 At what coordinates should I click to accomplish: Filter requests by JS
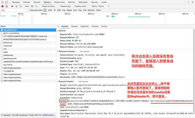[54, 10]
